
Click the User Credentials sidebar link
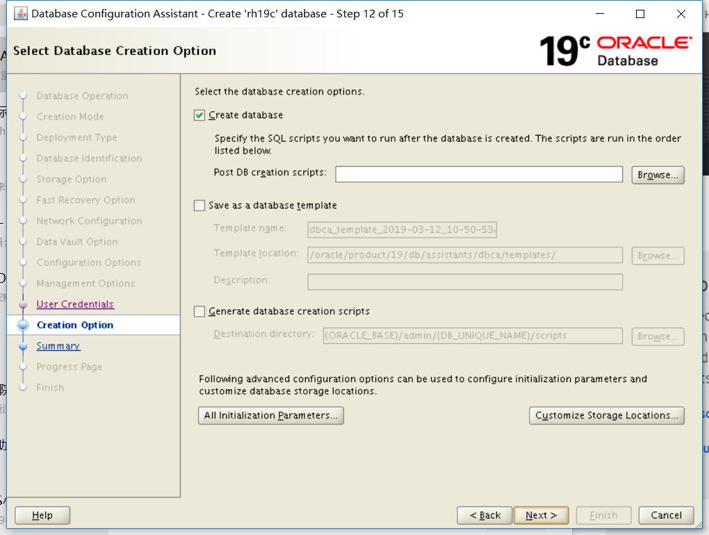(74, 304)
